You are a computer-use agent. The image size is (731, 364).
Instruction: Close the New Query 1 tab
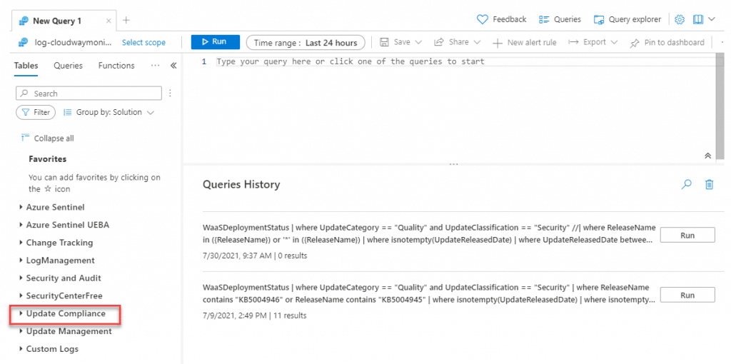coord(109,21)
